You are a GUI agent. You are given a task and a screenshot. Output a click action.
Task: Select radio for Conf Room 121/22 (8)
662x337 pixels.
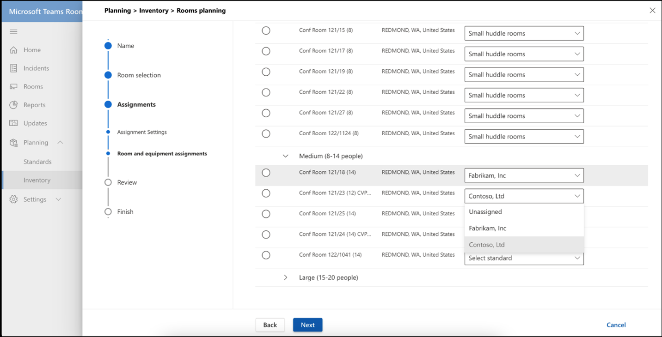click(266, 92)
